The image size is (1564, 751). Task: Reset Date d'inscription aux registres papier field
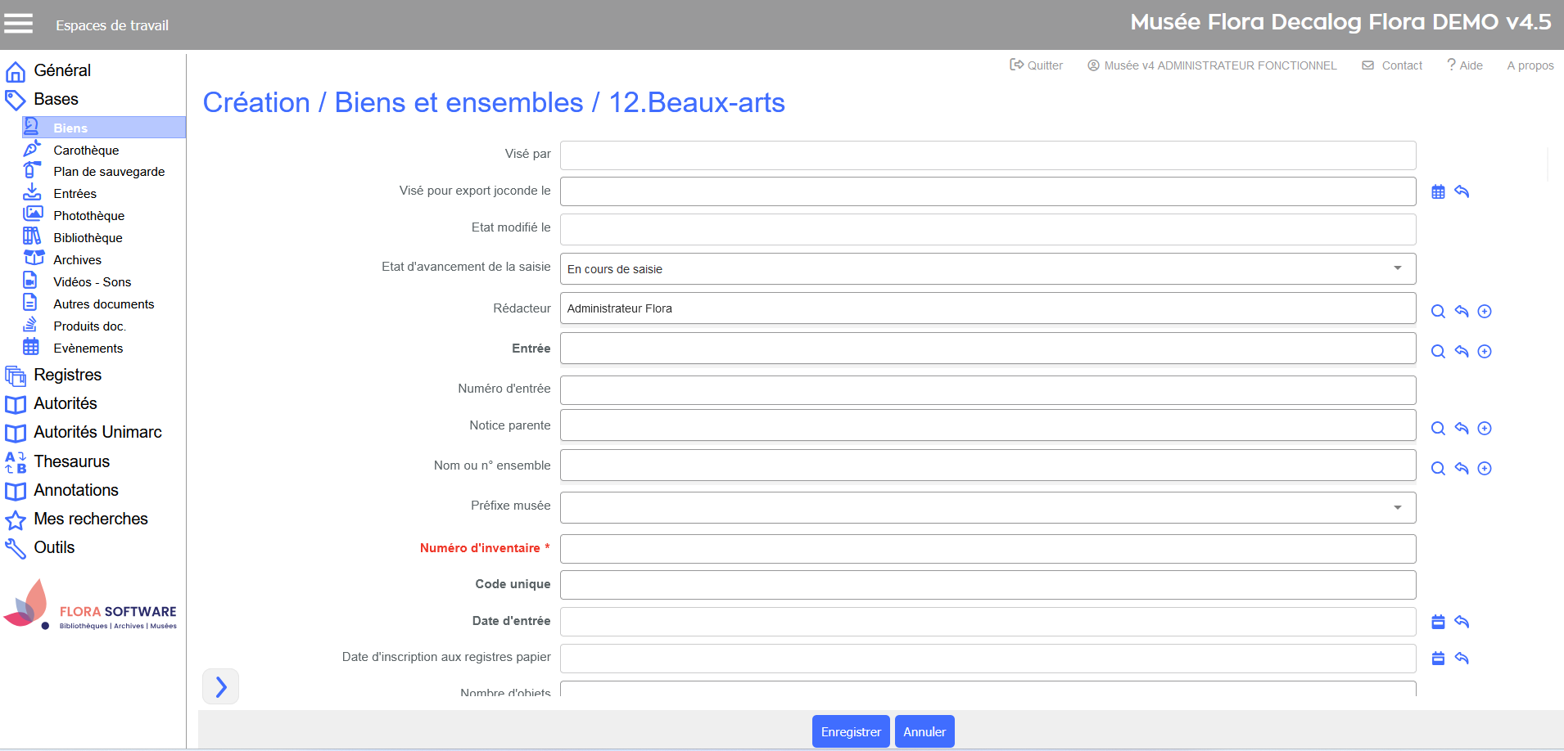(1462, 658)
